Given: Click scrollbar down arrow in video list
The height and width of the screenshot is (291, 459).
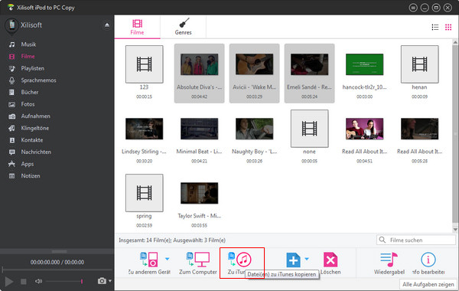Looking at the screenshot, I should point(455,230).
